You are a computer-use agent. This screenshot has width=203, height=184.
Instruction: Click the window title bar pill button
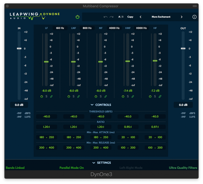(x=195, y=6)
